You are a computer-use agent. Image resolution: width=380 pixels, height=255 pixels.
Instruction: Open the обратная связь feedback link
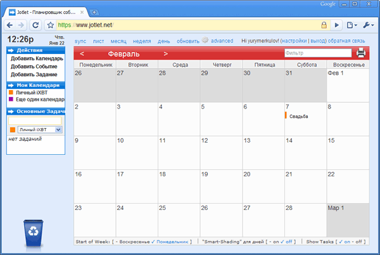346,41
